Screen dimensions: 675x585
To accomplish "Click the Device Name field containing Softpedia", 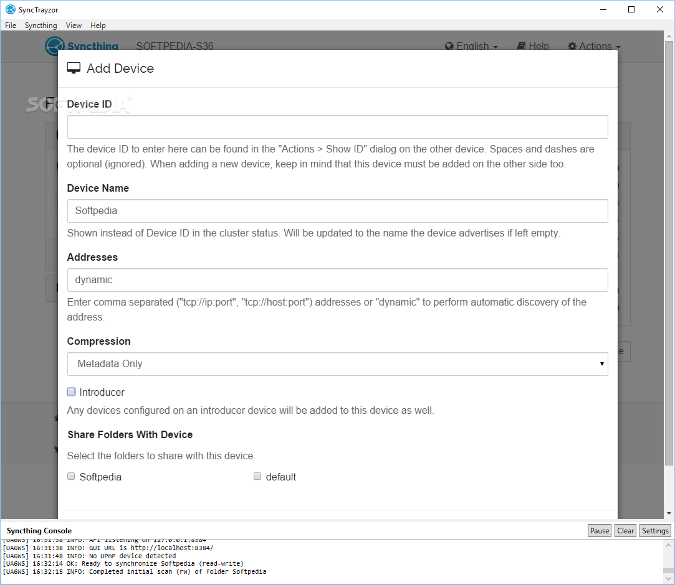I will pyautogui.click(x=338, y=210).
